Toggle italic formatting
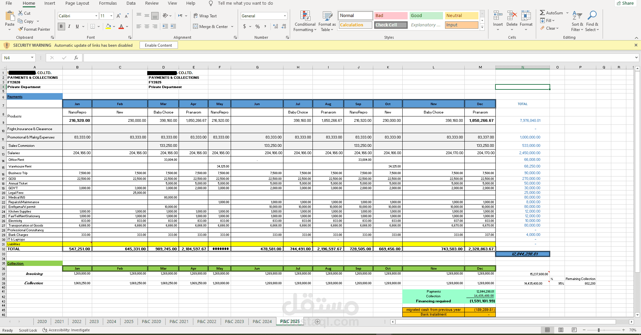The width and height of the screenshot is (641, 335). click(x=69, y=26)
